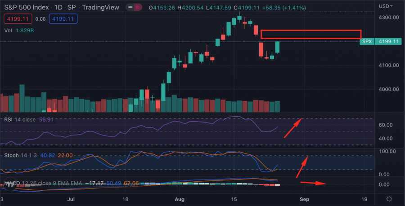
Task: Click the Stoch blue value 40.82
Action: point(48,156)
